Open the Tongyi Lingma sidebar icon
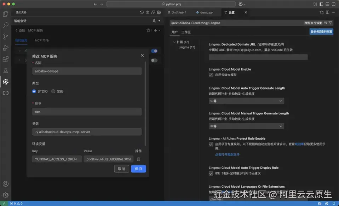The width and height of the screenshot is (339, 206). [6, 82]
